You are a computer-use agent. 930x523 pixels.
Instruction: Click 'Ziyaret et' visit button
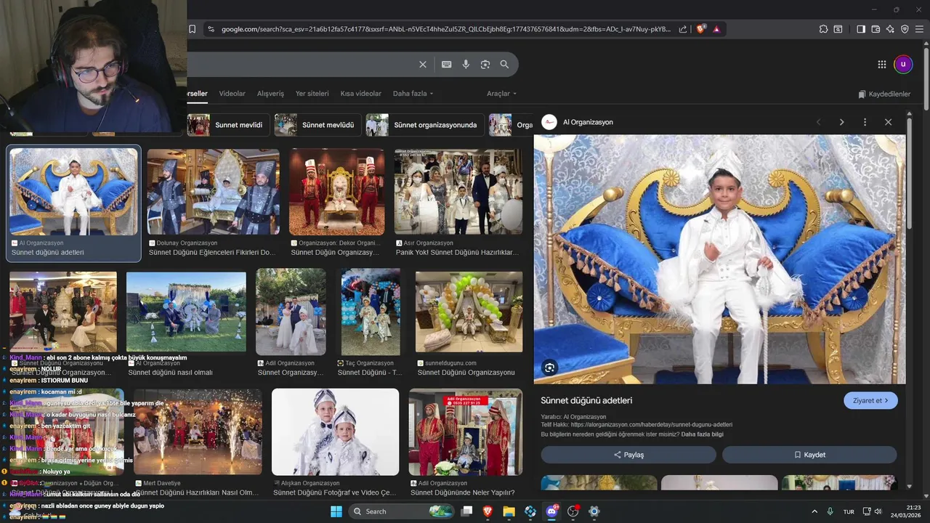point(870,400)
